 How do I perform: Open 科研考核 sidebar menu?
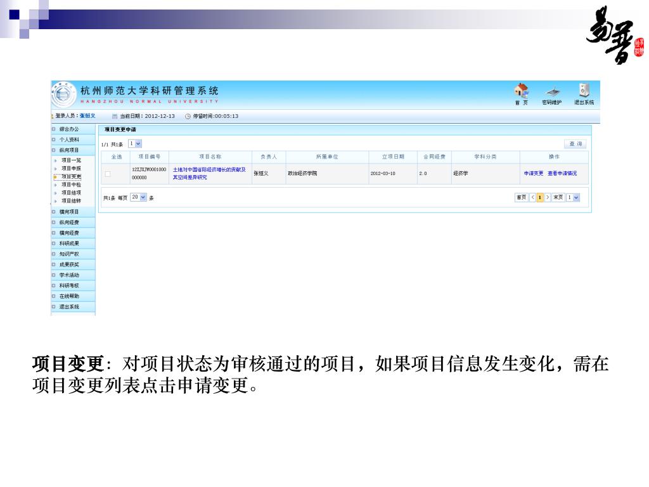(68, 286)
